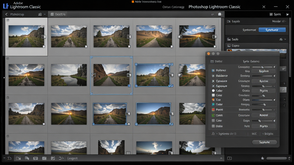Click the cloud icon above the grid
This screenshot has width=294, height=165.
tap(220, 14)
